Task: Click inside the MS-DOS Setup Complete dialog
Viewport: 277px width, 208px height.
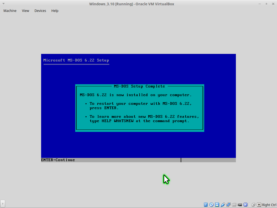Action: coord(139,108)
